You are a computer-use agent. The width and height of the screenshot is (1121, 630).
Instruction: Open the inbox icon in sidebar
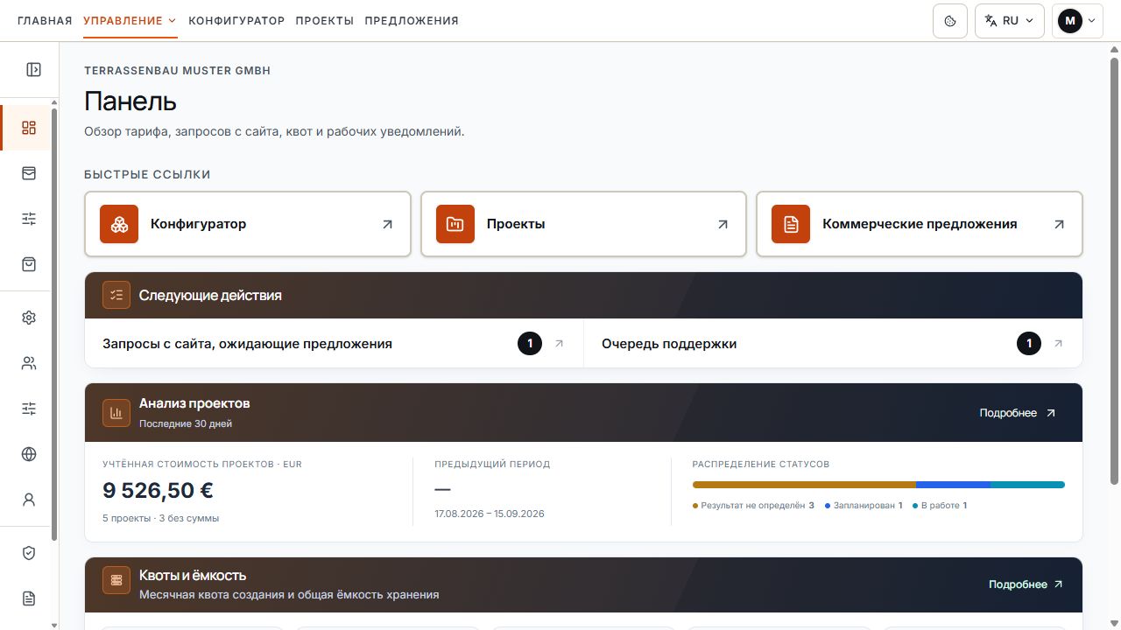coord(29,173)
